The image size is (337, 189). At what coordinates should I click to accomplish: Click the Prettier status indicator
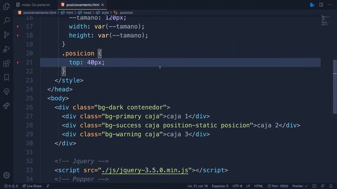[x=300, y=186]
